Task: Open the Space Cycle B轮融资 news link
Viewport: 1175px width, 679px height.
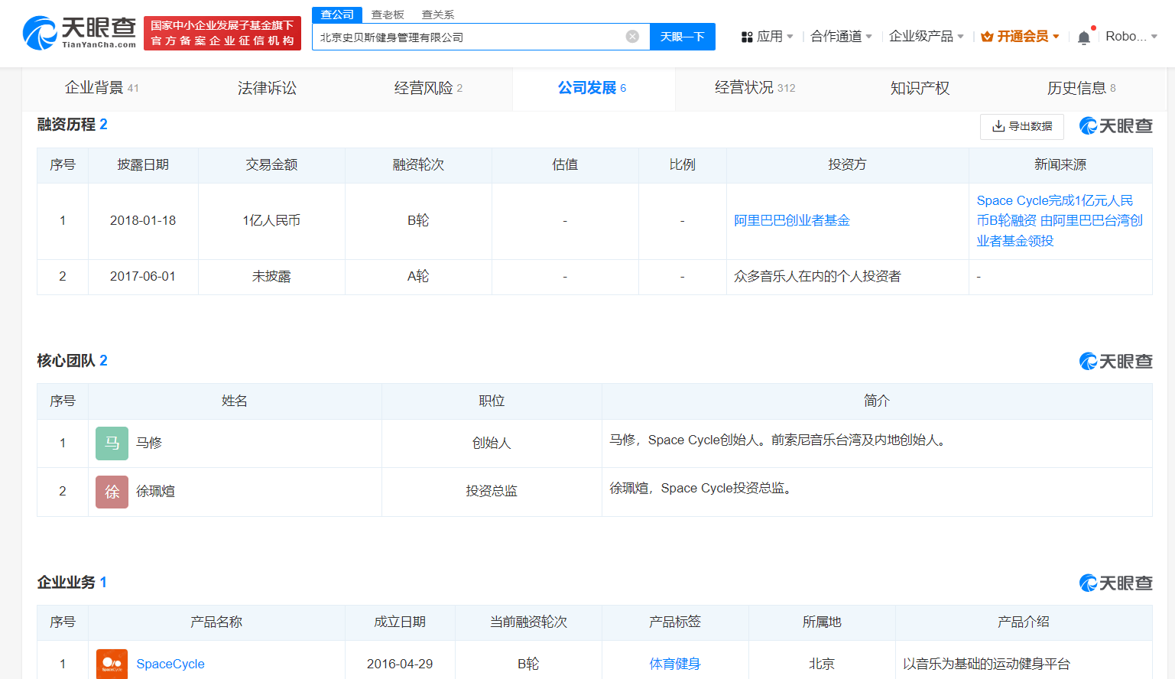Action: (x=1060, y=220)
